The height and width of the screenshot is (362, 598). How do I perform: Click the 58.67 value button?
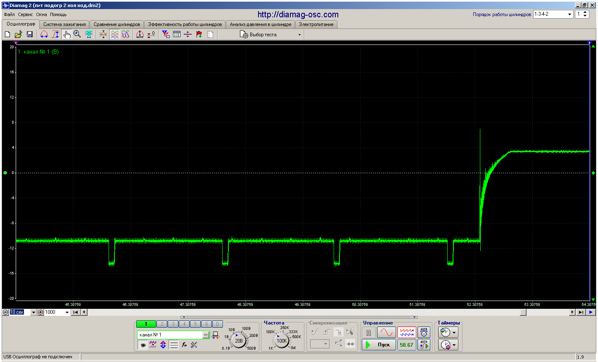point(406,345)
